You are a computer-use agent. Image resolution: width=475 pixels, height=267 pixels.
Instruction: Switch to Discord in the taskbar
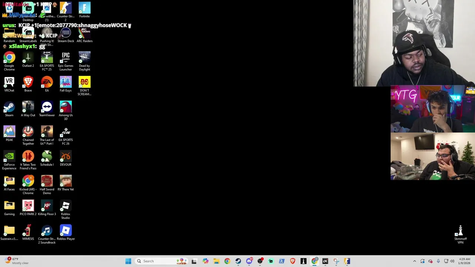[249, 261]
